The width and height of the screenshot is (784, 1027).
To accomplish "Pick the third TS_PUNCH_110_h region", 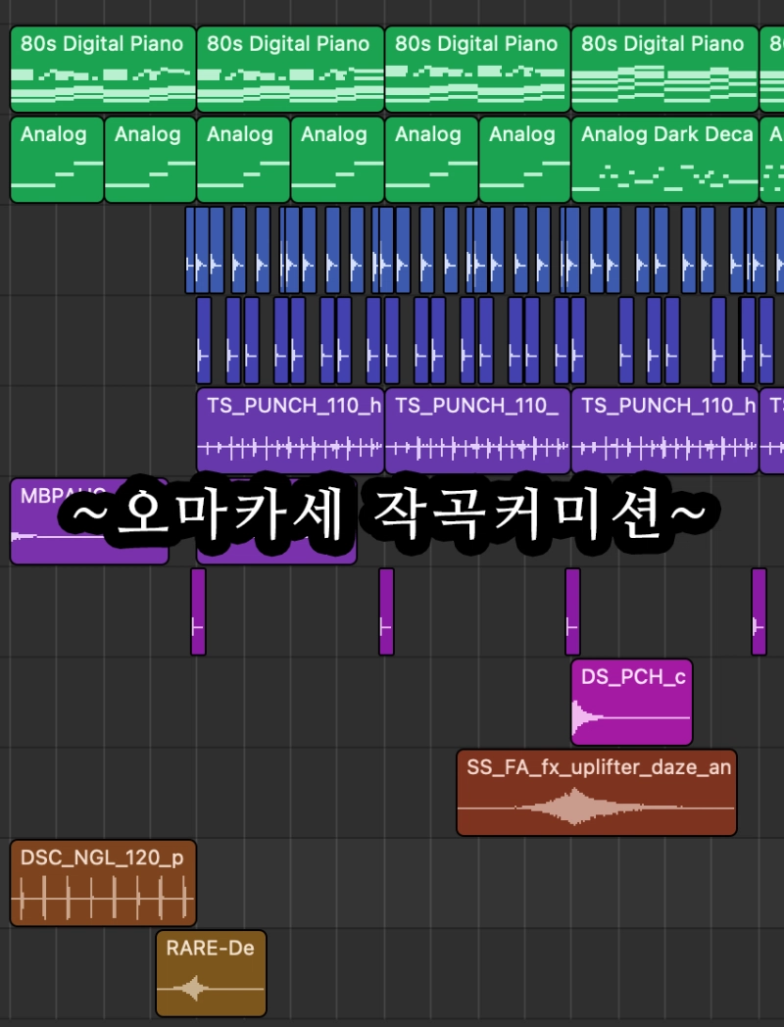I will (664, 432).
